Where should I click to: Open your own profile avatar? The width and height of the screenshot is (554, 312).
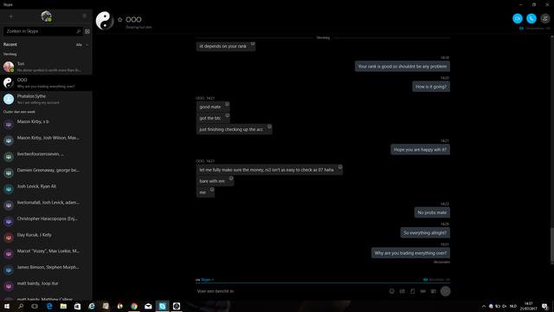tap(46, 16)
